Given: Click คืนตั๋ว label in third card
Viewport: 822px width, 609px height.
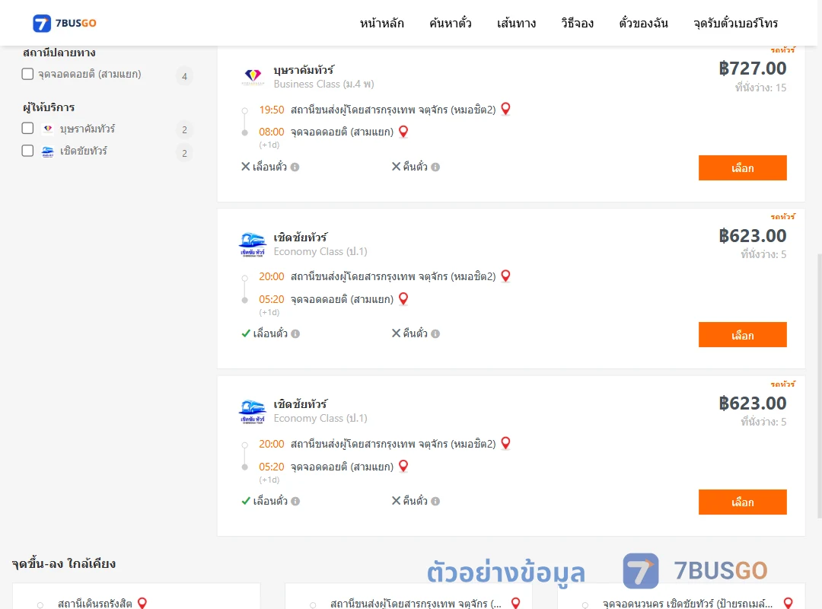Looking at the screenshot, I should coord(416,501).
